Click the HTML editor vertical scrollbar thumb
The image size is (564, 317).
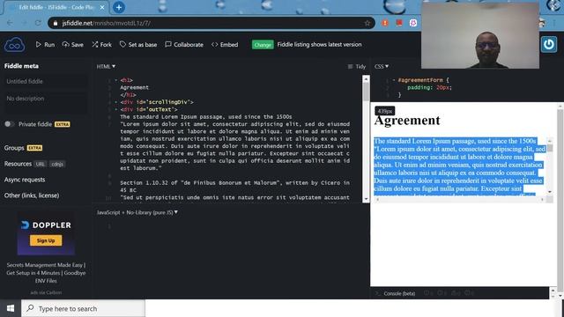(x=366, y=92)
